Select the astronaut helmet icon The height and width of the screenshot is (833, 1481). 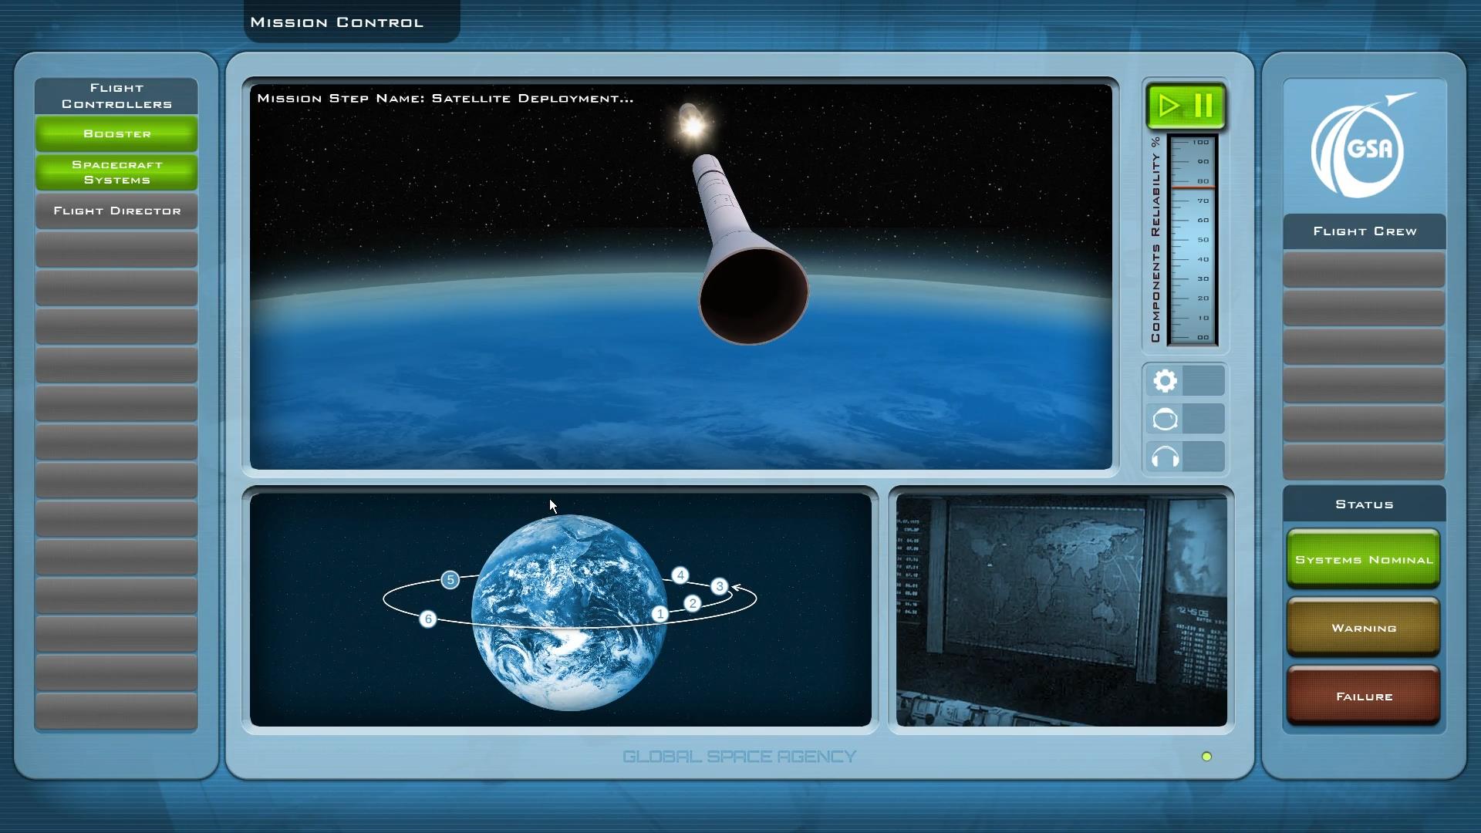1165,419
